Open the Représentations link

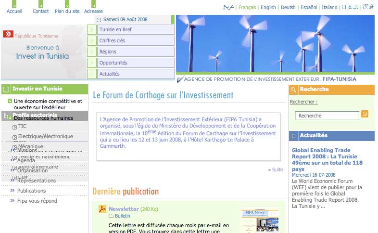(x=37, y=181)
